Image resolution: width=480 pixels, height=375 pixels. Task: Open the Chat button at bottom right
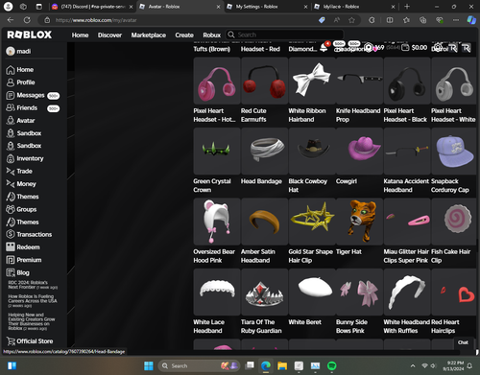tap(463, 342)
